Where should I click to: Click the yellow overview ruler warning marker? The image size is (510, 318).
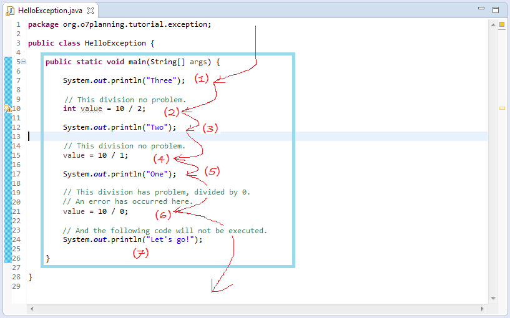[502, 108]
